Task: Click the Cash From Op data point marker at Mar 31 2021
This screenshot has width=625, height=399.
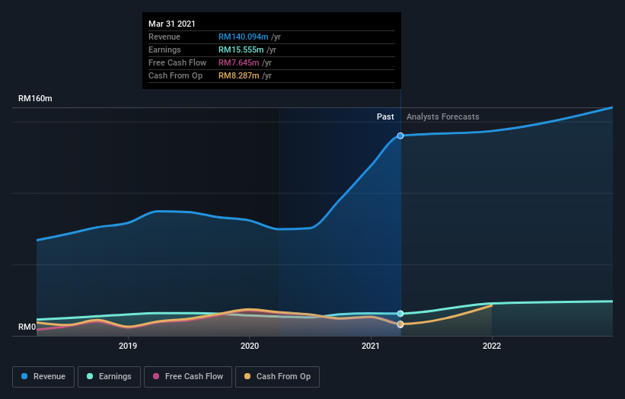Action: [x=400, y=324]
